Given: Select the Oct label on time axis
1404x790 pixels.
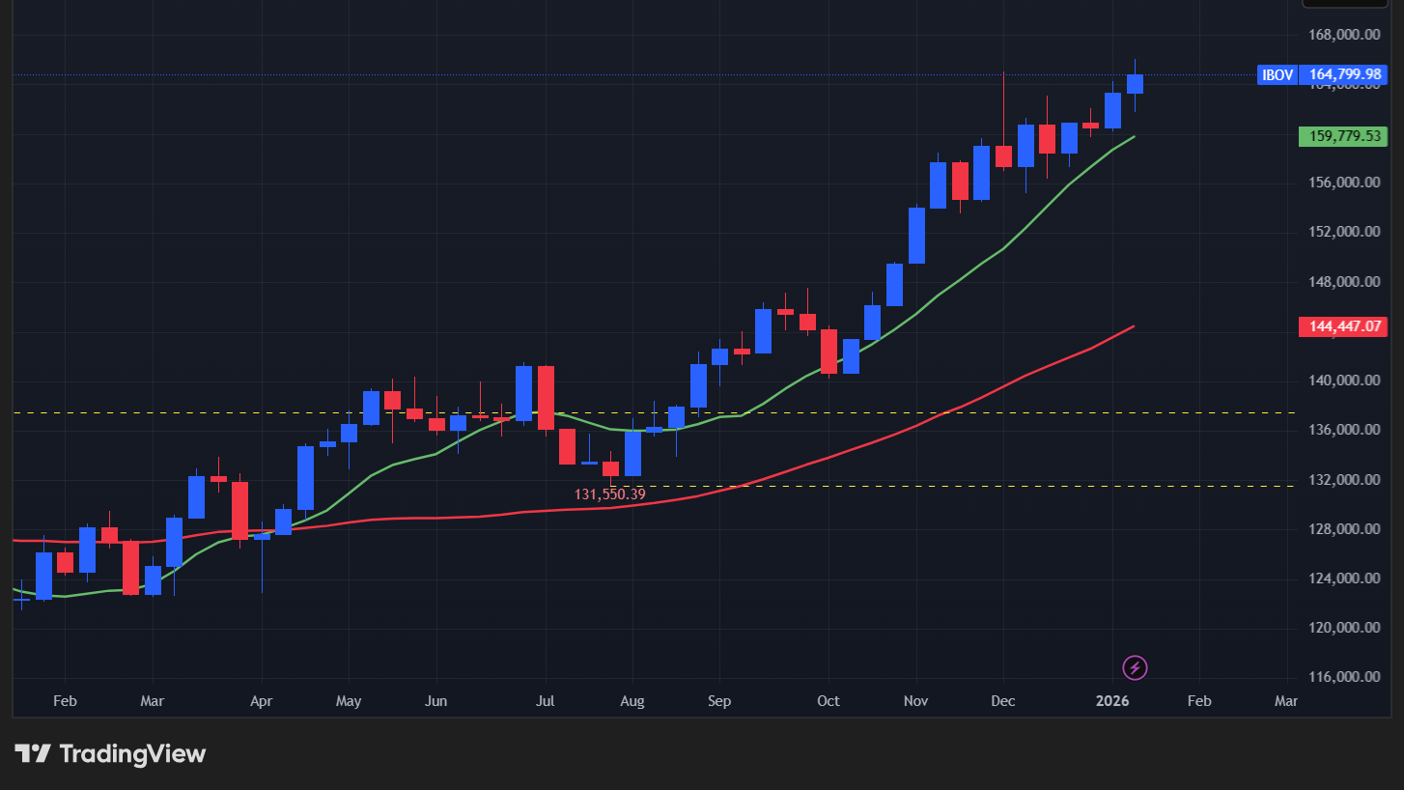Looking at the screenshot, I should click(828, 702).
